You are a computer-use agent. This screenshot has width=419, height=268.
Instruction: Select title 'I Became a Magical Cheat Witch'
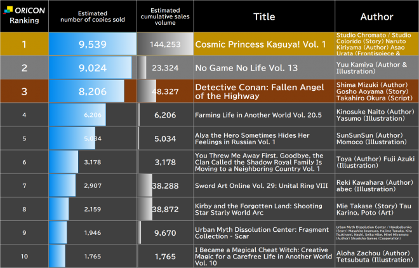point(263,256)
